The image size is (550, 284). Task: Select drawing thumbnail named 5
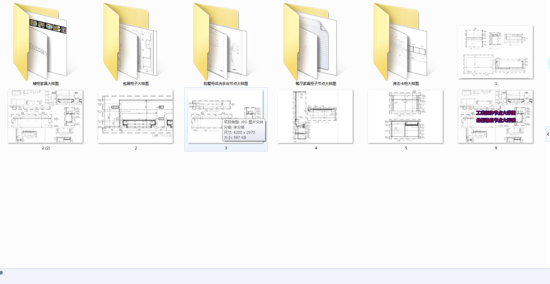coord(405,116)
